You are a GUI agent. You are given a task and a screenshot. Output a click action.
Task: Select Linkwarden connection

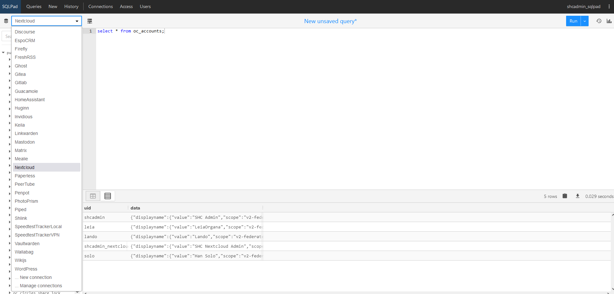[47, 133]
